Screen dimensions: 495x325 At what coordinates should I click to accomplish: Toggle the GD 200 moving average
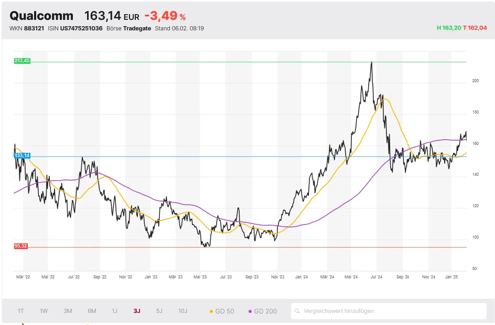click(262, 311)
